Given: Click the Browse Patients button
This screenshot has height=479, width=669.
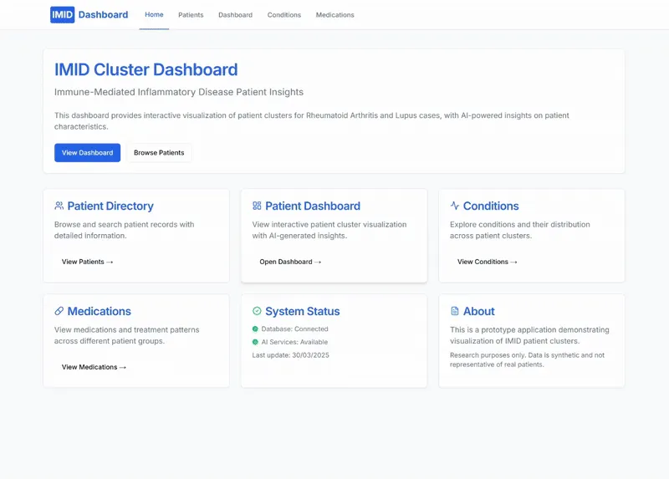Looking at the screenshot, I should [x=159, y=153].
